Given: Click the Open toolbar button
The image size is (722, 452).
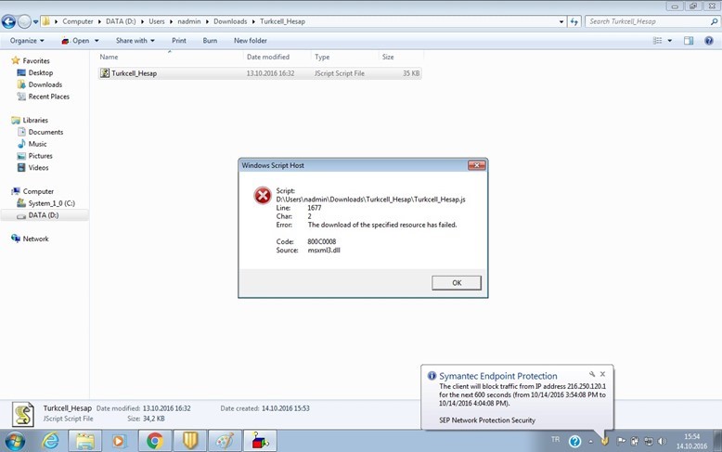Looking at the screenshot, I should tap(75, 41).
